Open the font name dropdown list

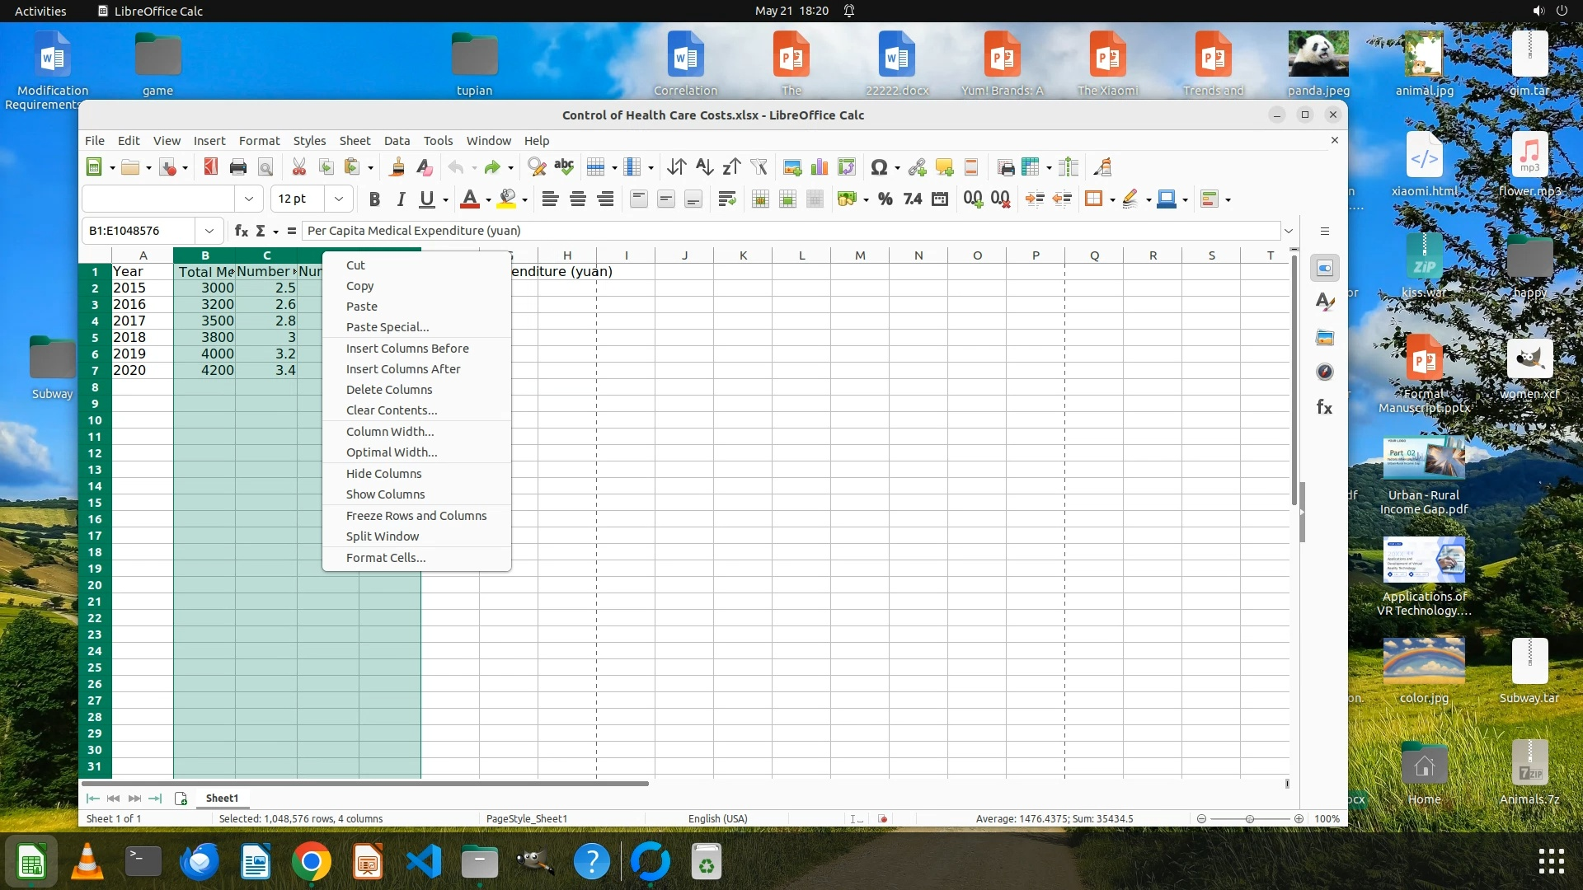(x=248, y=199)
